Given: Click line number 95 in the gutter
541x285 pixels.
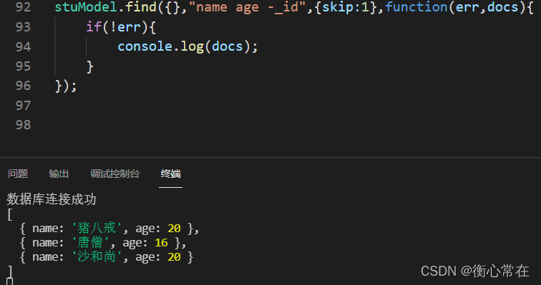Looking at the screenshot, I should [23, 66].
